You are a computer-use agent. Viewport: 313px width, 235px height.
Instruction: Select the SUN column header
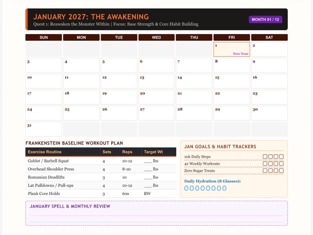[44, 37]
